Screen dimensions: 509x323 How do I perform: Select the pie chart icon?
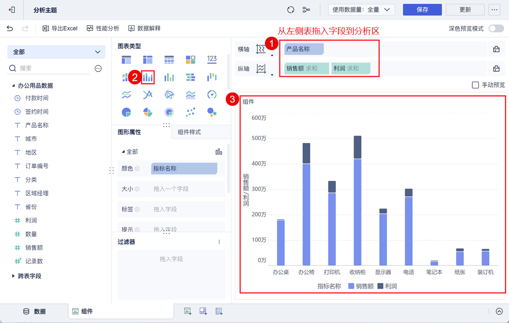126,112
